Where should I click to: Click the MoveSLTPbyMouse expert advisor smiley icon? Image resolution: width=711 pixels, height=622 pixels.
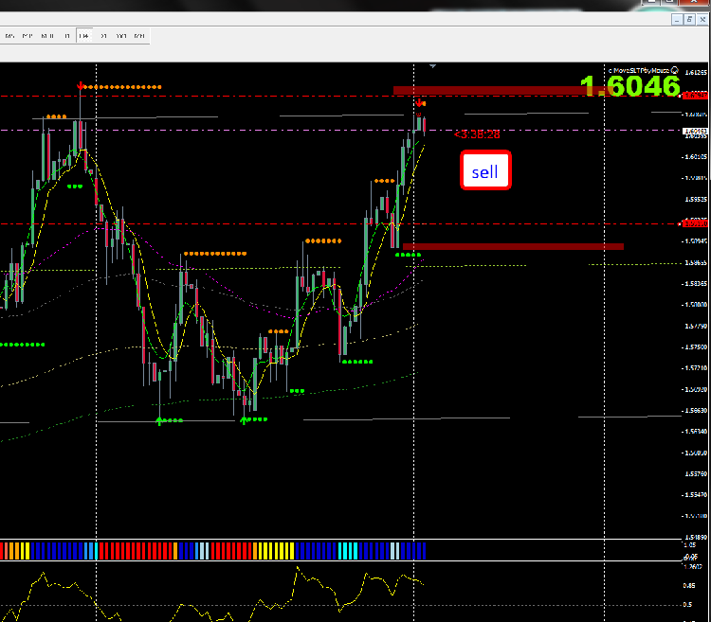tap(675, 70)
